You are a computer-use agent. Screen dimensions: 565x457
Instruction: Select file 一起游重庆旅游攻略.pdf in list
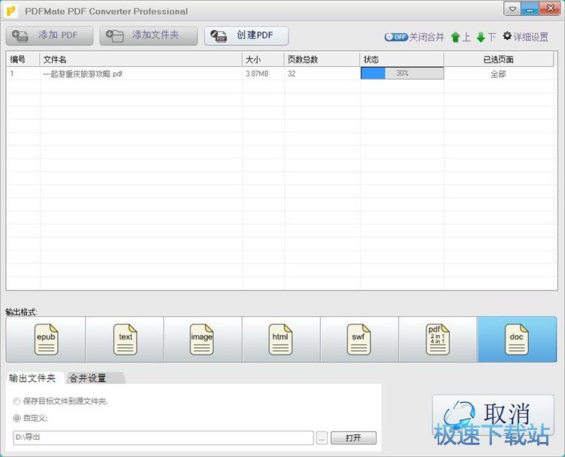[x=83, y=74]
